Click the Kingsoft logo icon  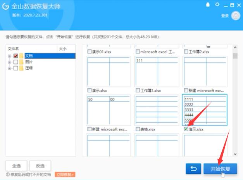[5, 6]
